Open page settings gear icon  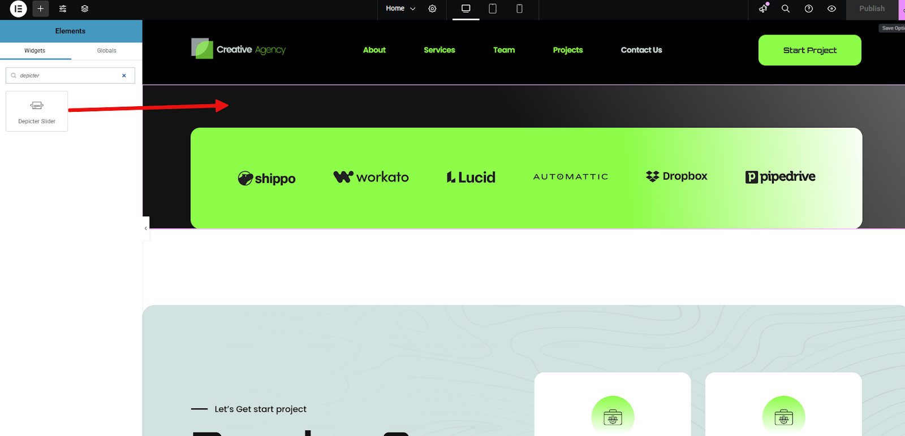click(x=433, y=8)
